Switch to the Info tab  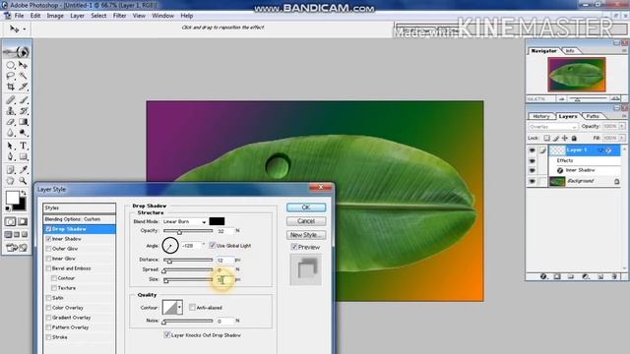[x=570, y=51]
